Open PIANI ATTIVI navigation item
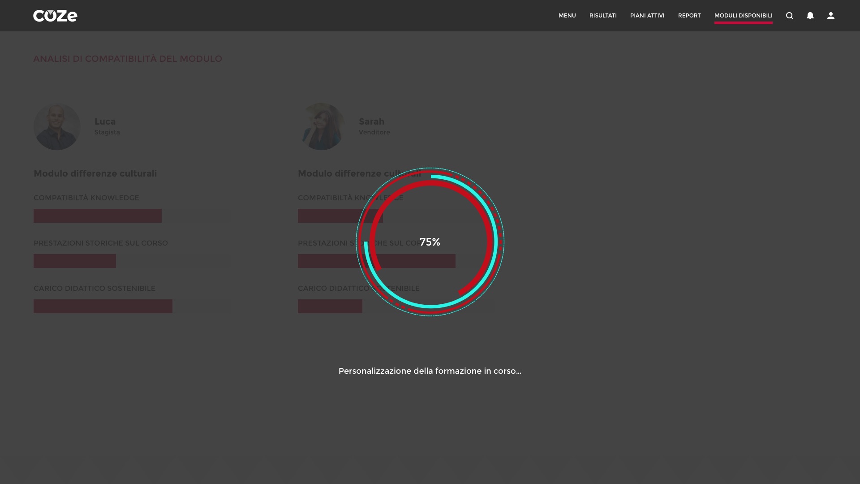860x484 pixels. pos(647,16)
